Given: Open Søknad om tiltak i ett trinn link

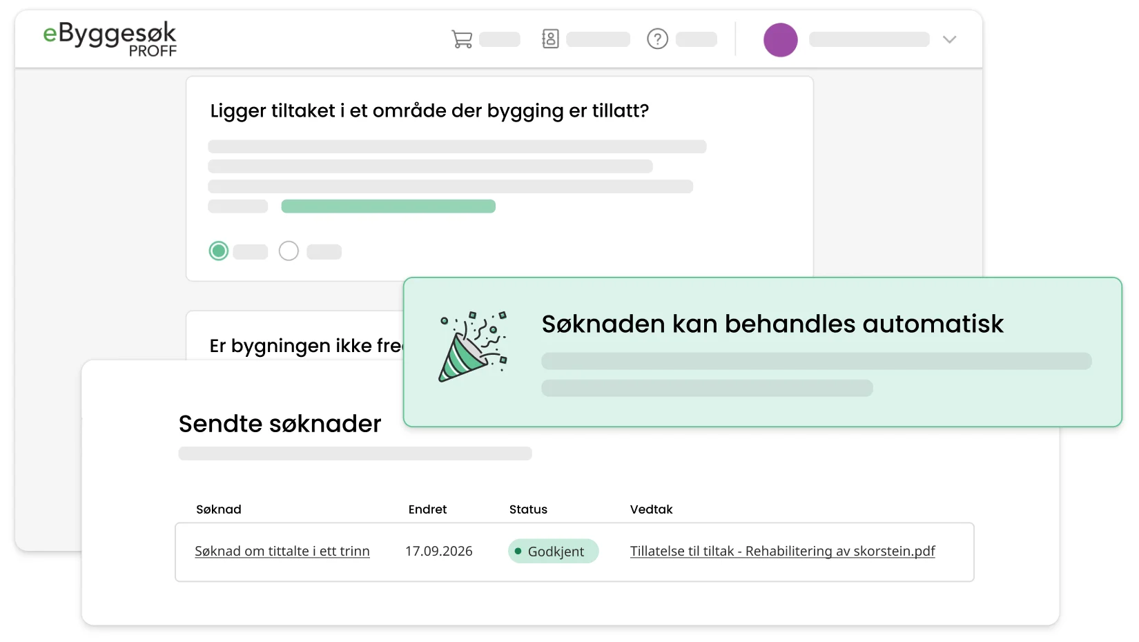Looking at the screenshot, I should point(282,551).
